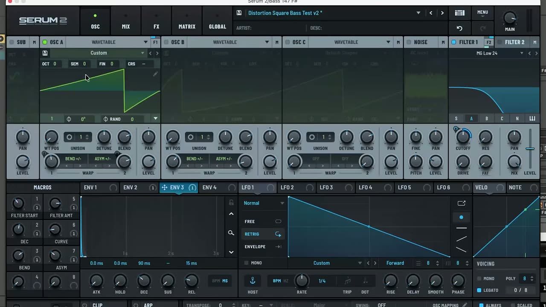
Task: Enable OSC B power switch
Action: pos(166,42)
